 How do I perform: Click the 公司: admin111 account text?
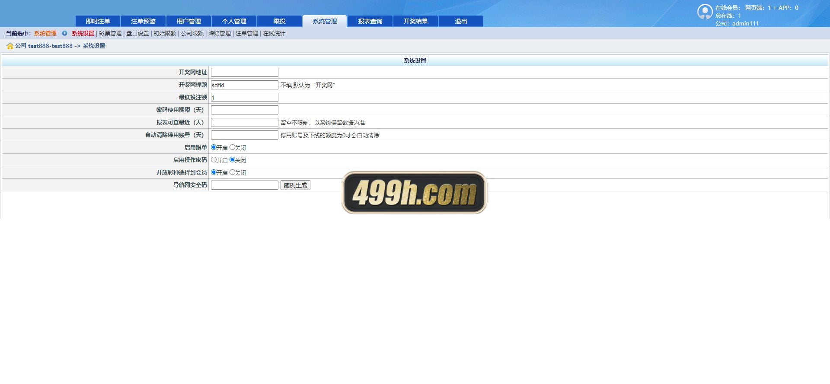click(737, 23)
